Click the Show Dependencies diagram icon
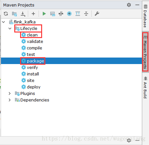 pyautogui.click(x=78, y=14)
